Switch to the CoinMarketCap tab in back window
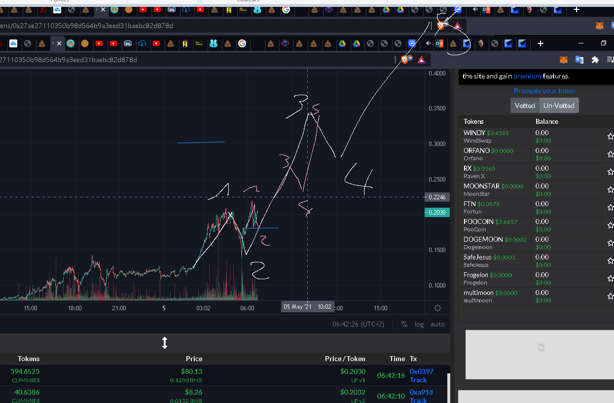 coord(458,9)
